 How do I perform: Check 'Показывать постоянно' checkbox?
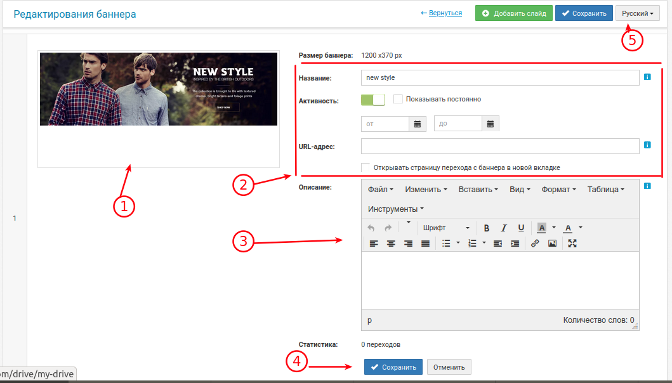398,100
